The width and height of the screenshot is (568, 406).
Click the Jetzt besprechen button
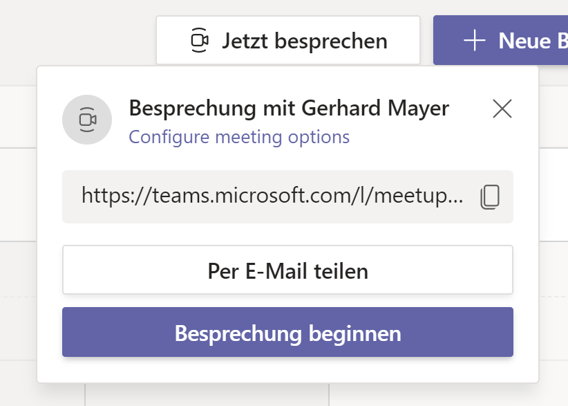tap(288, 40)
